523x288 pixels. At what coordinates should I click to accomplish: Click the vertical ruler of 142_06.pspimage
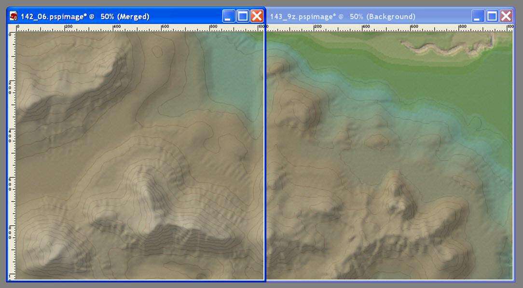coord(12,156)
